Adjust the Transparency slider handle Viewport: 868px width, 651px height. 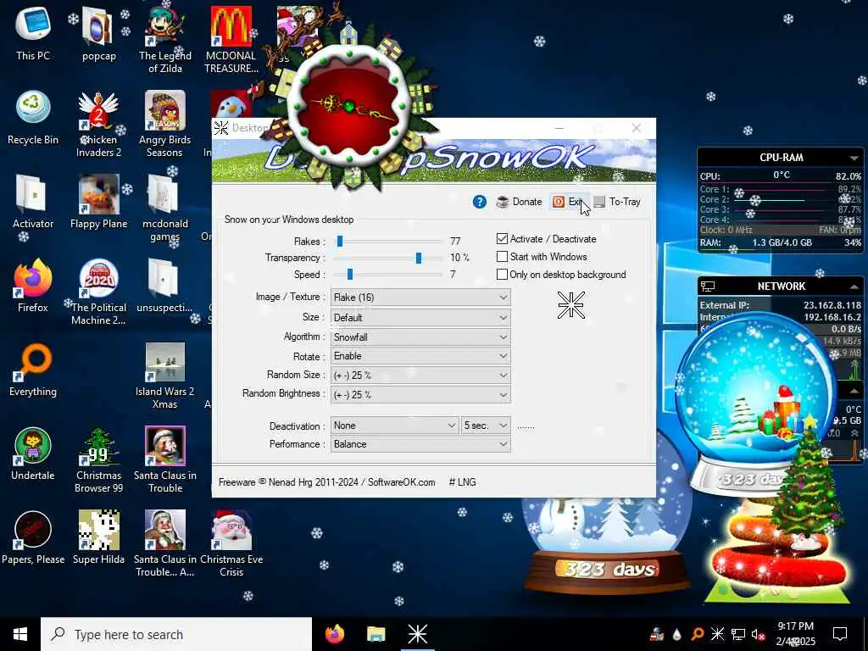point(419,258)
